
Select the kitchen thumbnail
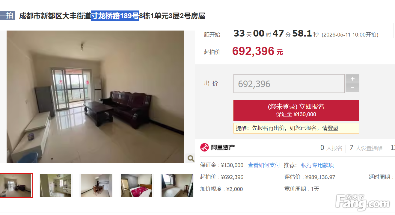pos(56,186)
